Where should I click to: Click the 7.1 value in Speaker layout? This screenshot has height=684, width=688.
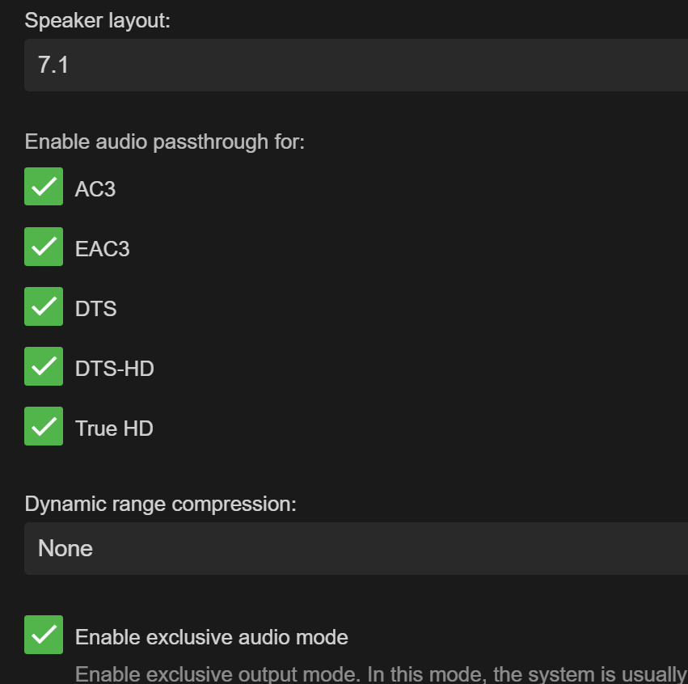(x=53, y=65)
